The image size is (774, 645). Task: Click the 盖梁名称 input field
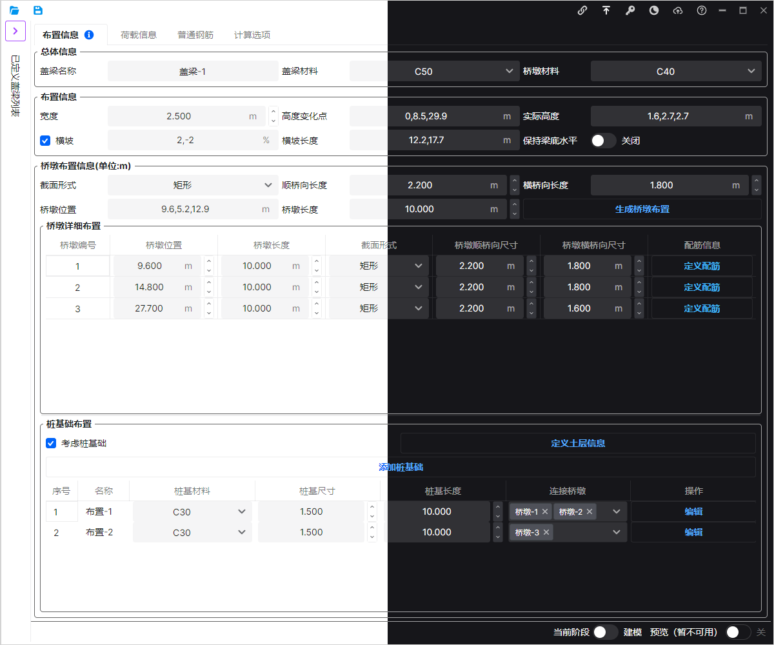coord(192,71)
